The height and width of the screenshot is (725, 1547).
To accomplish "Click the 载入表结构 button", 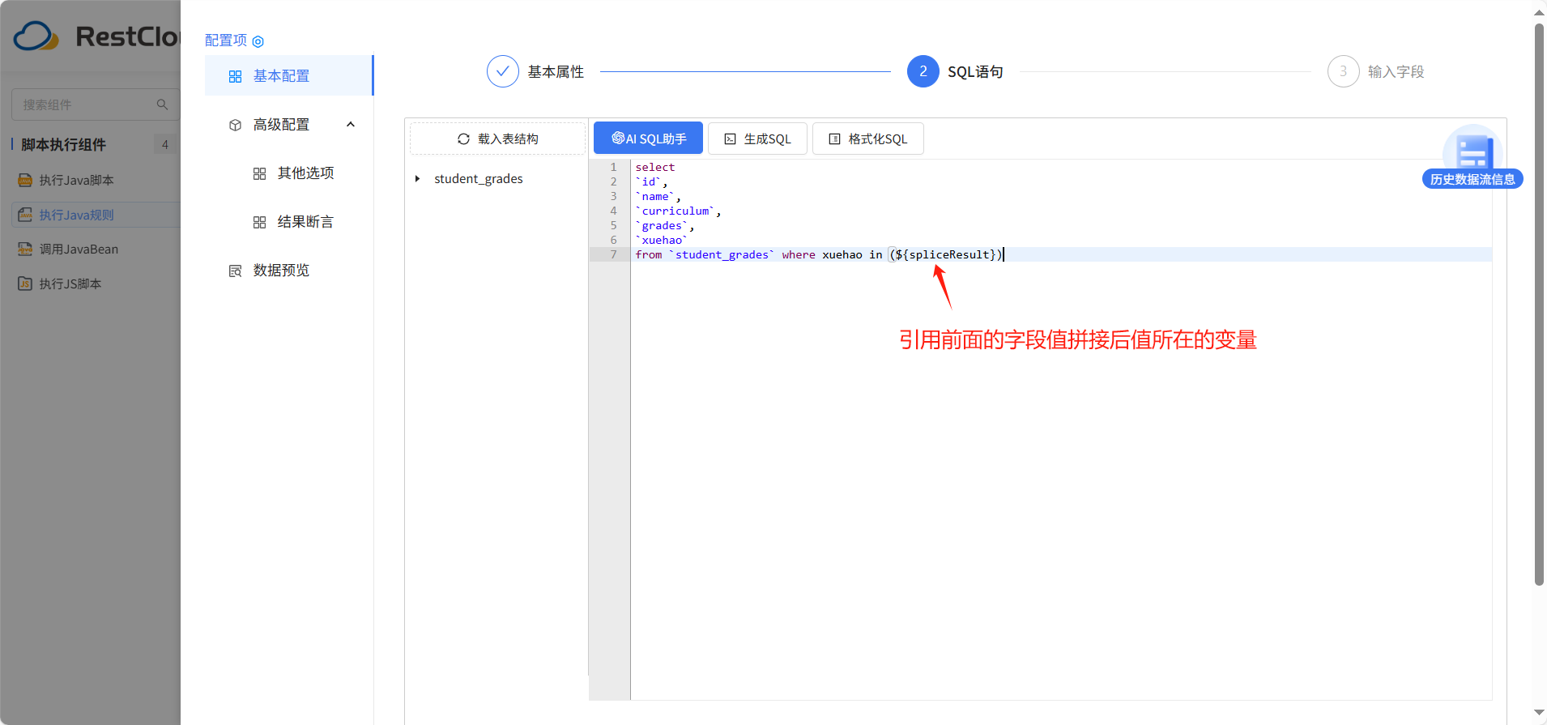I will [497, 139].
